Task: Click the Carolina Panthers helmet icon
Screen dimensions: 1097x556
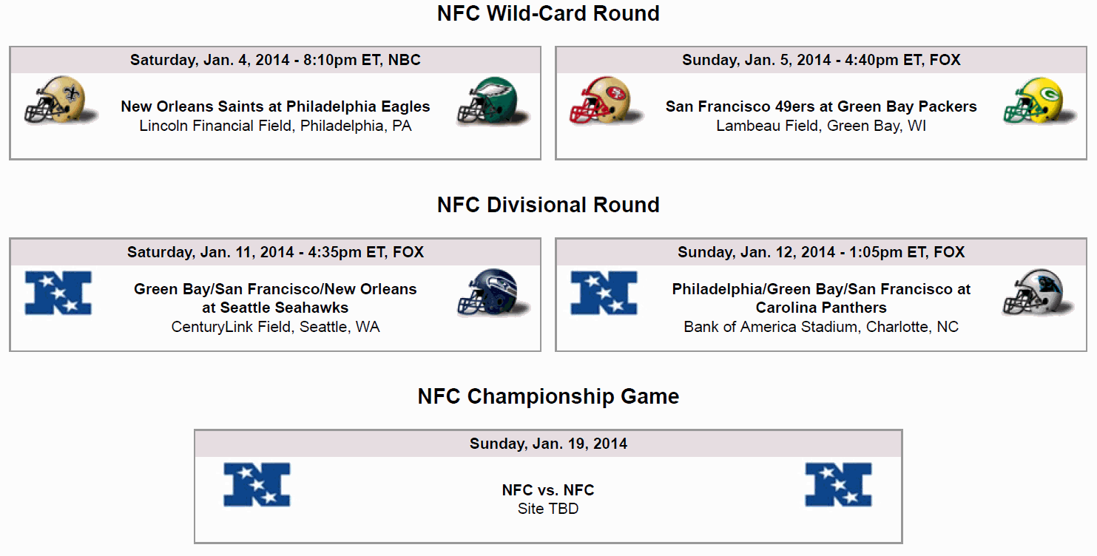Action: [1039, 293]
